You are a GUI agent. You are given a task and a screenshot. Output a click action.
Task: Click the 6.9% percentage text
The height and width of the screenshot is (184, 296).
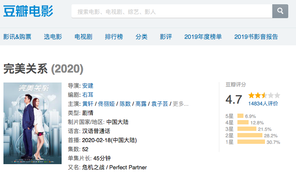(250, 116)
